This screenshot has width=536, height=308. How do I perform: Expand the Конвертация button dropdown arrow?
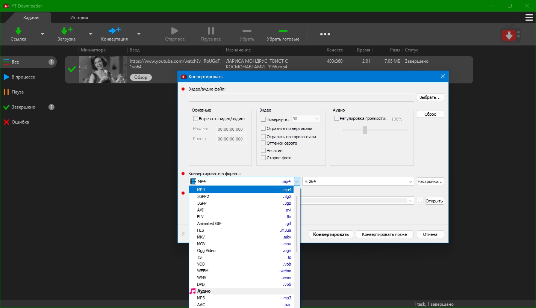point(139,34)
